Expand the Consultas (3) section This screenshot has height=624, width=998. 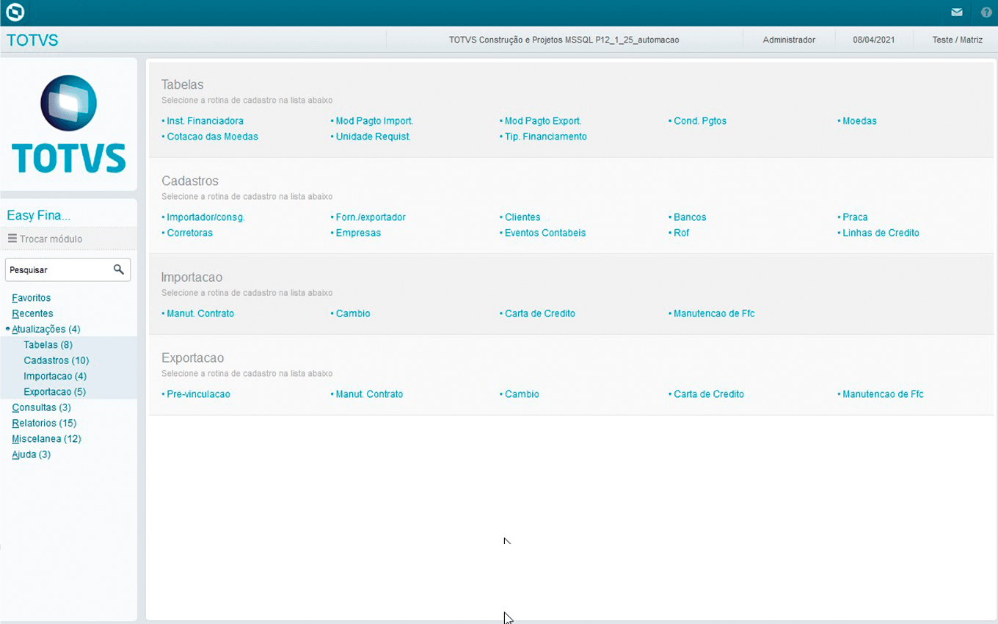(41, 407)
